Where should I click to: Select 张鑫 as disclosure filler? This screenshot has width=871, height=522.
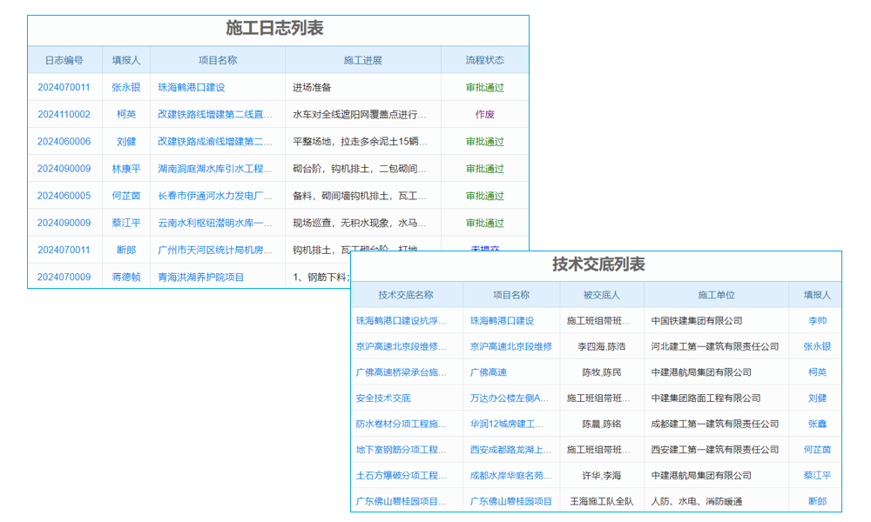(x=815, y=424)
